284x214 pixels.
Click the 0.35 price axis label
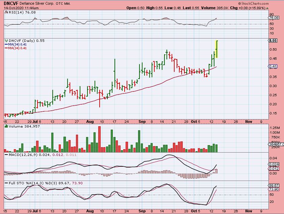click(x=273, y=77)
